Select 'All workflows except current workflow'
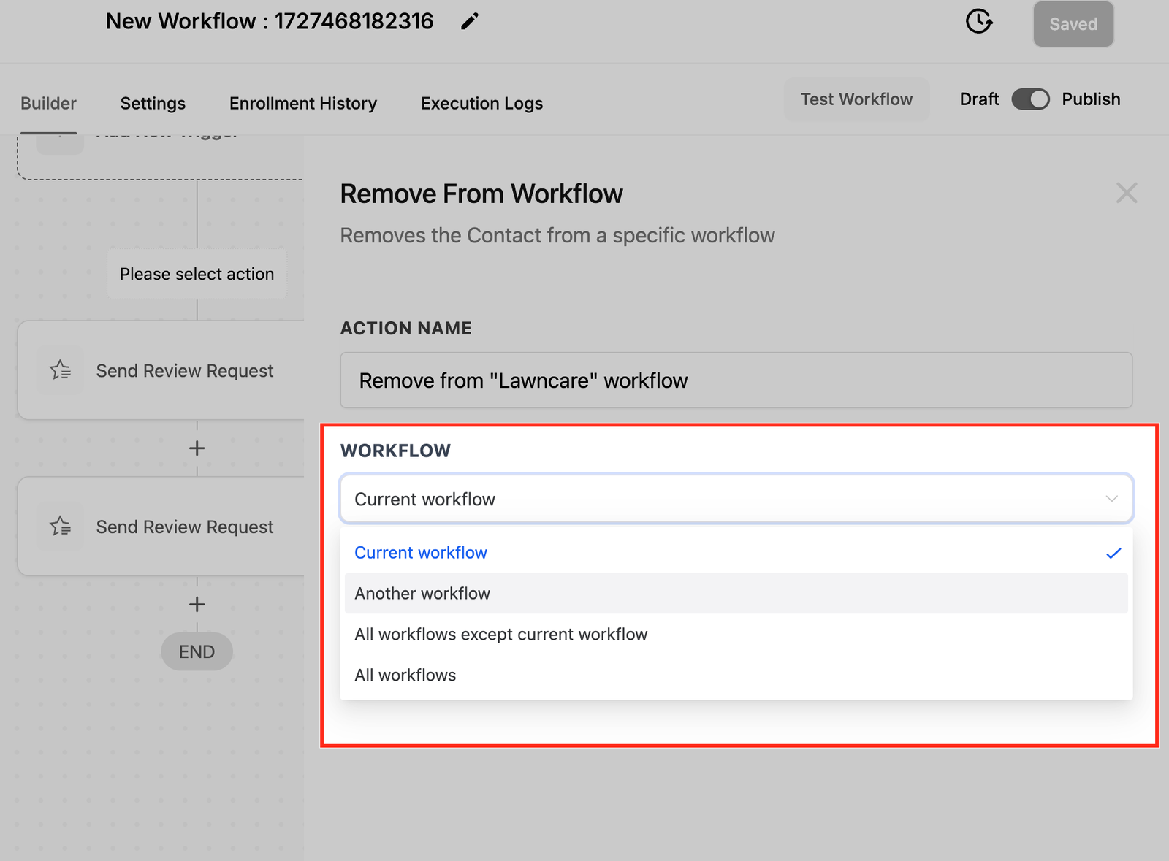The height and width of the screenshot is (861, 1169). pos(500,635)
